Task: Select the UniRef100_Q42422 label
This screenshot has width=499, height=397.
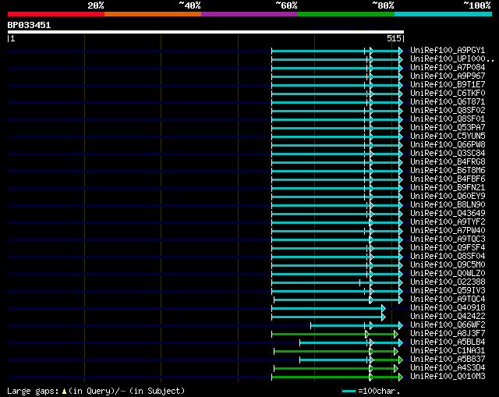Action: pyautogui.click(x=448, y=317)
